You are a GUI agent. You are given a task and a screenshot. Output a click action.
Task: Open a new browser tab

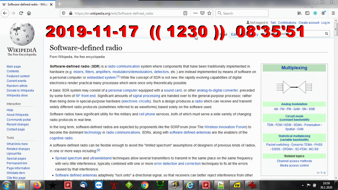(x=60, y=4)
